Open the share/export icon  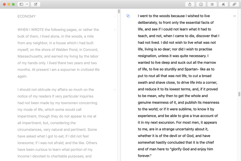[190, 4]
